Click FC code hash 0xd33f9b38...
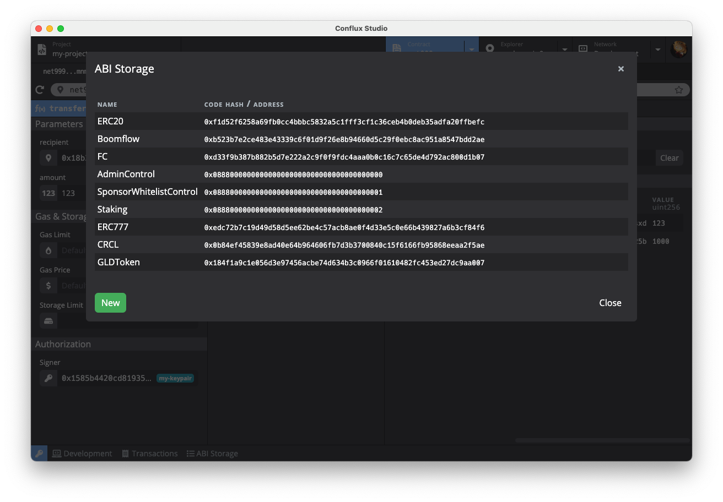Screen dimensions: 723x502 pos(344,157)
